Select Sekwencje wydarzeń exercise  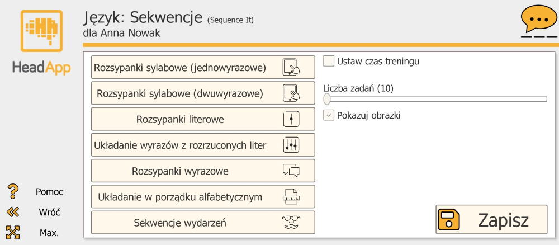pos(203,222)
